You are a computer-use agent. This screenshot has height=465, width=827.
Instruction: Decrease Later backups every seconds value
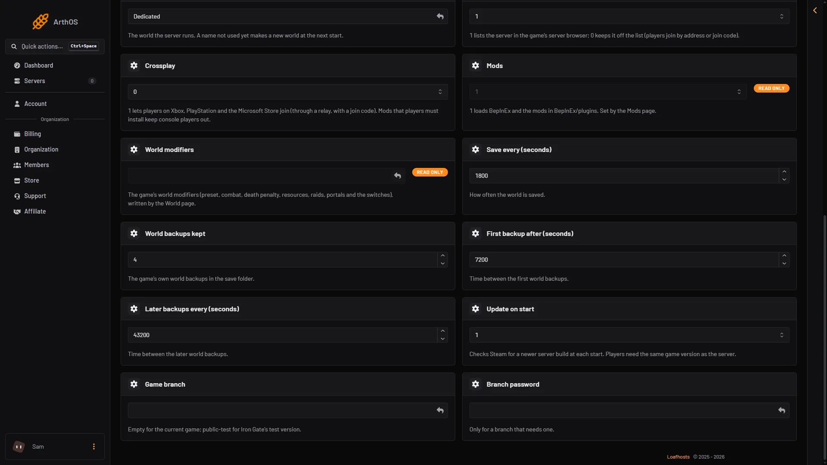tap(443, 339)
